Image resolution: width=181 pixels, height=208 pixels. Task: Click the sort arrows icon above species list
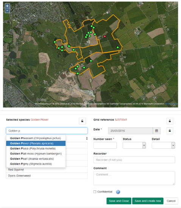pyautogui.click(x=87, y=138)
